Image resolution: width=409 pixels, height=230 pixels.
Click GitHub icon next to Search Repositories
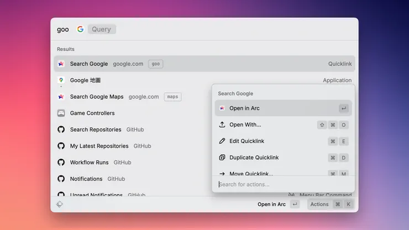(61, 129)
